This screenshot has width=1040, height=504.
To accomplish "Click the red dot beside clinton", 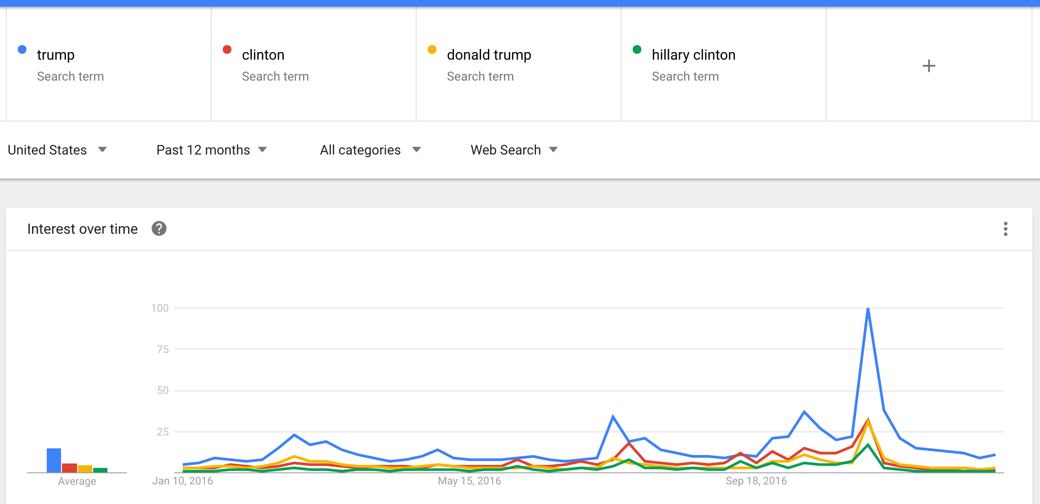I will point(227,49).
